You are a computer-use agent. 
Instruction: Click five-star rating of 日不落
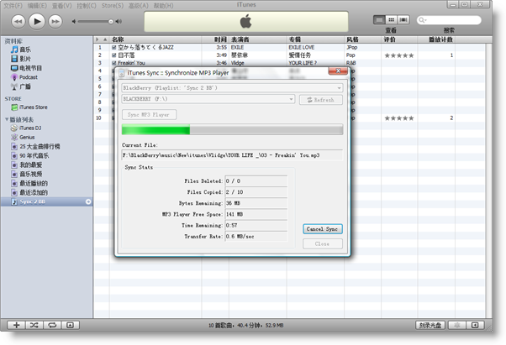point(399,55)
